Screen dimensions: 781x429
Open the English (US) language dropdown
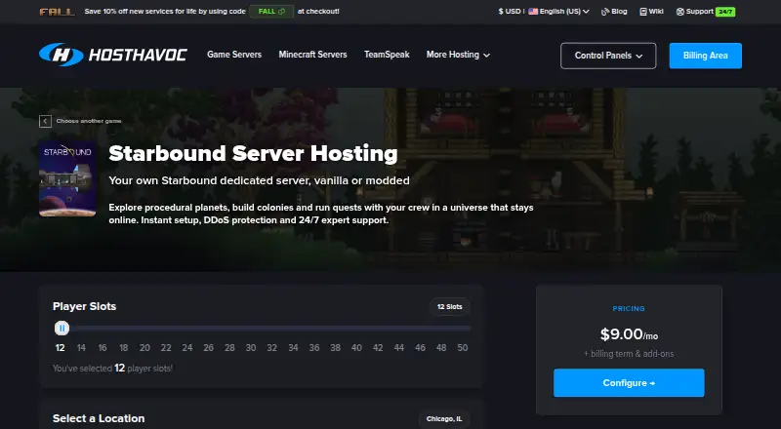click(x=558, y=11)
